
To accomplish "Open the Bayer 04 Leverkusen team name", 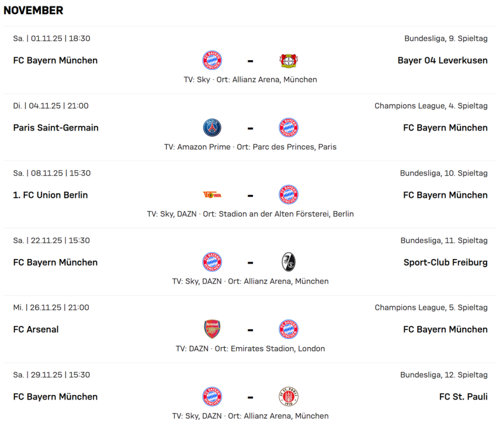I will (x=442, y=61).
